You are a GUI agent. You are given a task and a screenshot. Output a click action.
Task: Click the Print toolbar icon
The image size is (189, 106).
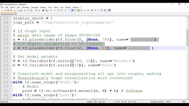coord(21,10)
